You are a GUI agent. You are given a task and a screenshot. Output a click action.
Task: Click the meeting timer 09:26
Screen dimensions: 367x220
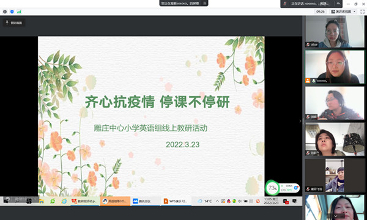[x=321, y=12]
